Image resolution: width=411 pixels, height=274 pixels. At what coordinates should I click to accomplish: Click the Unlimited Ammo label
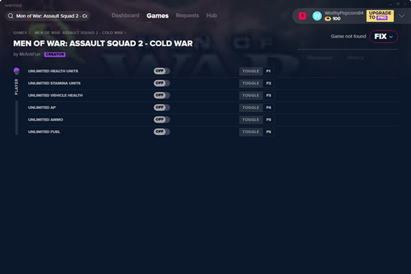click(46, 120)
